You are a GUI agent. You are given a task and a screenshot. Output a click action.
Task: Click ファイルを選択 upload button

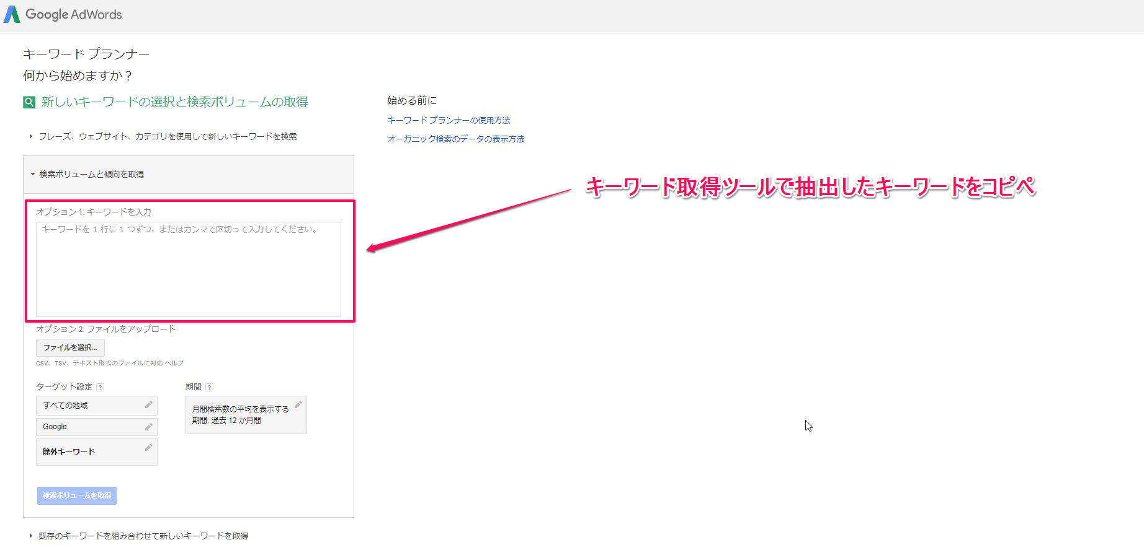pyautogui.click(x=70, y=347)
